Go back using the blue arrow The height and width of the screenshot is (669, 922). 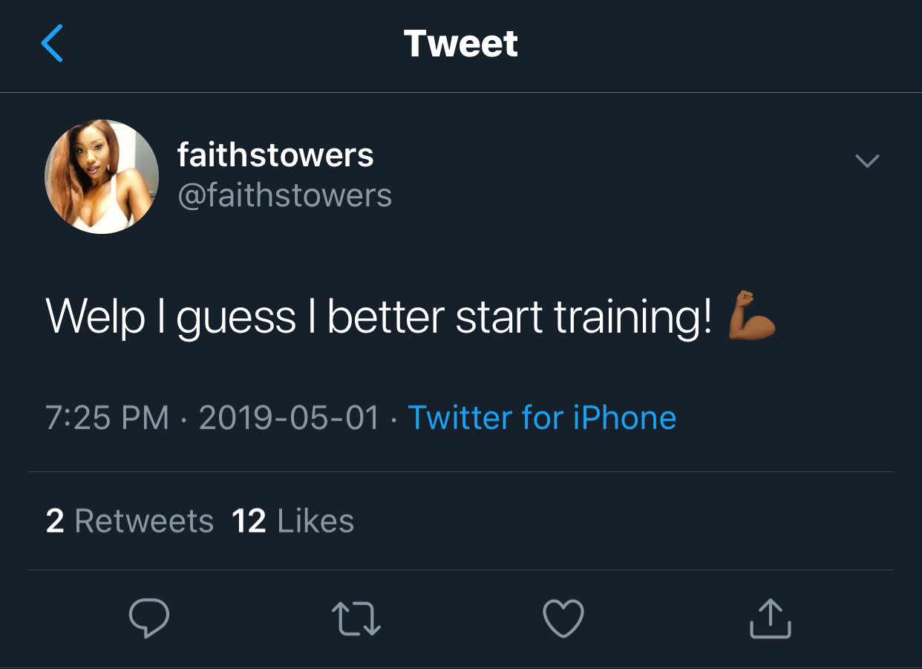[53, 43]
